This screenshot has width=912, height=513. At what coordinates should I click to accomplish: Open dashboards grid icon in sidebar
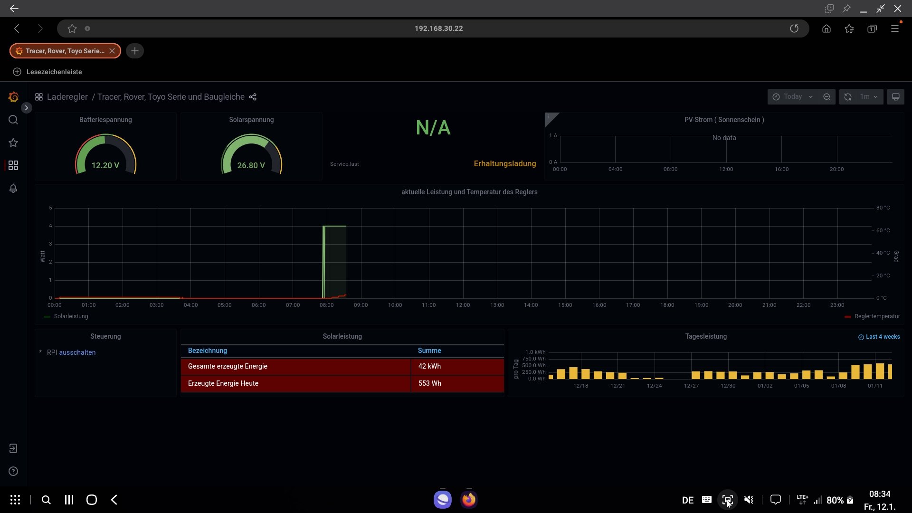pos(13,165)
